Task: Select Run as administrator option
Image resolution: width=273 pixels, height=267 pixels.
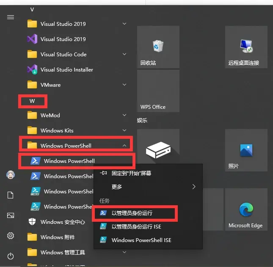Action: coord(132,213)
